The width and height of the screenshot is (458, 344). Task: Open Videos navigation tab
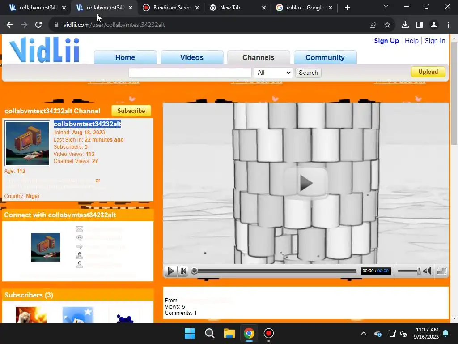coord(192,57)
